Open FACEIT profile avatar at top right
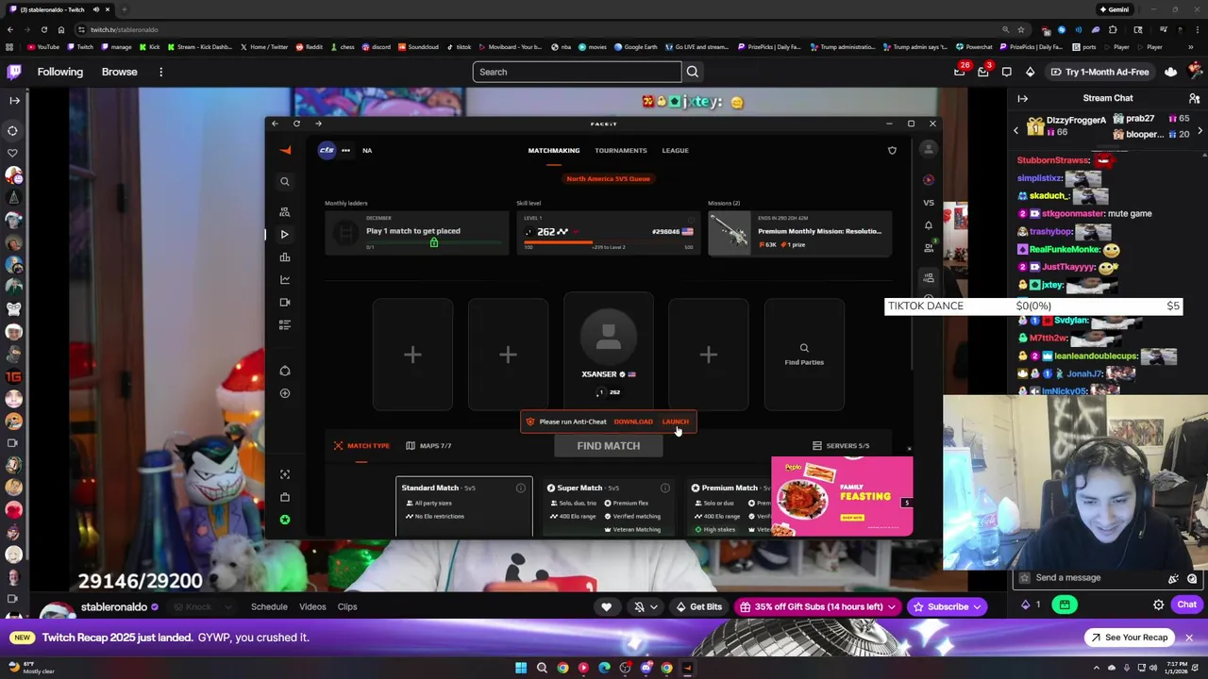This screenshot has width=1208, height=679. tap(929, 149)
